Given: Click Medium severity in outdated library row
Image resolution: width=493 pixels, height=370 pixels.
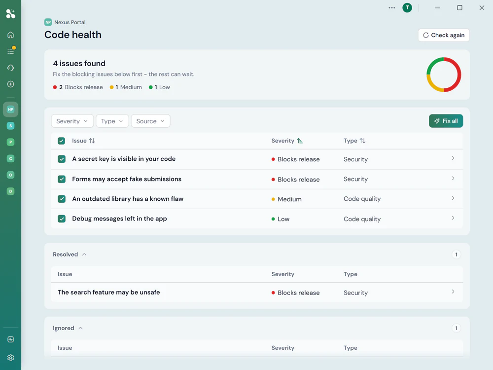Looking at the screenshot, I should point(286,199).
